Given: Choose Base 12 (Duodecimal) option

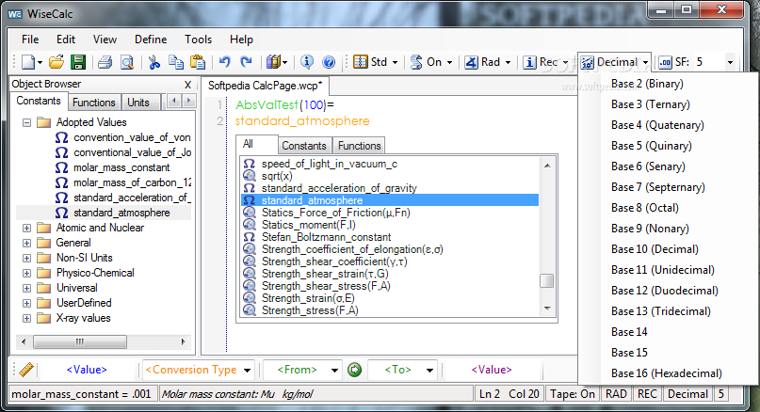Looking at the screenshot, I should point(665,291).
